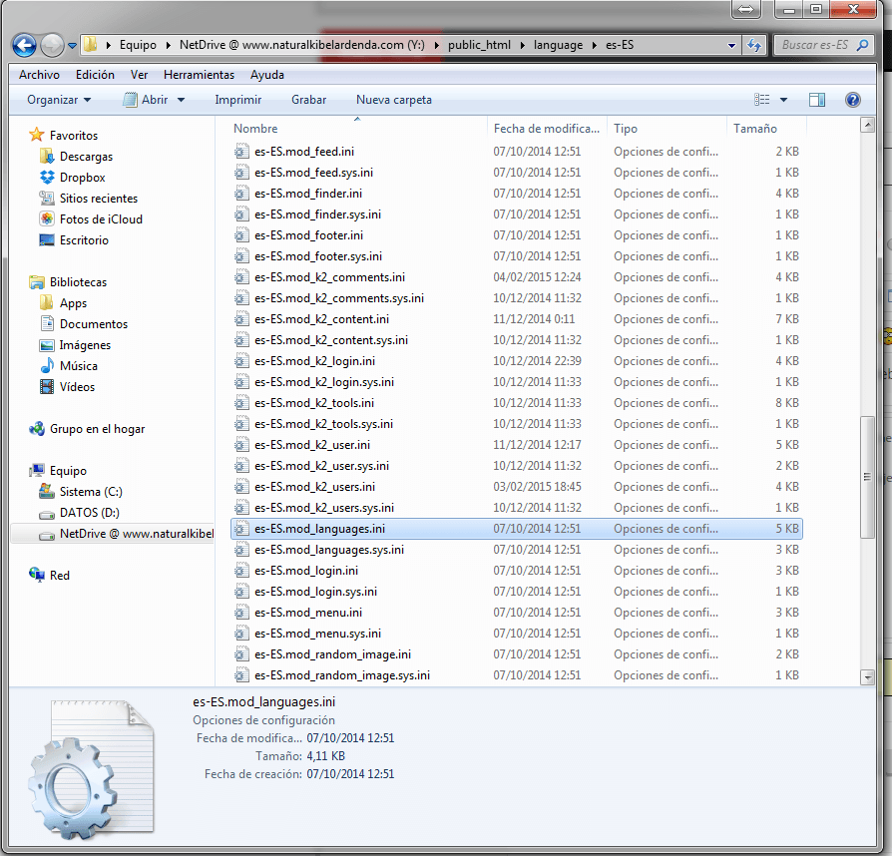
Task: Open Descargas in the sidebar
Action: tap(86, 156)
